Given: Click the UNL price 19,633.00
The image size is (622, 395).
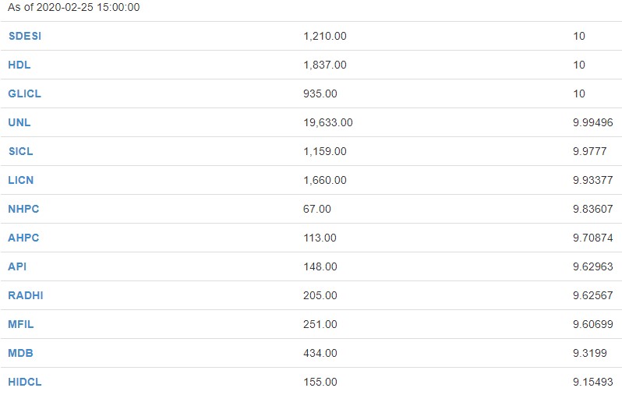Looking at the screenshot, I should [x=327, y=122].
